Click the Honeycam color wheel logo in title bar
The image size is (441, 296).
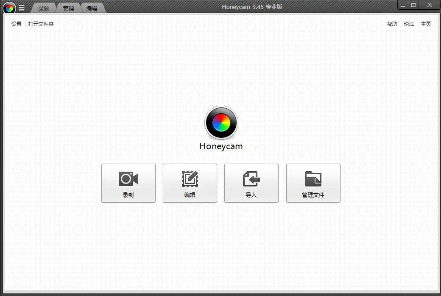9,8
